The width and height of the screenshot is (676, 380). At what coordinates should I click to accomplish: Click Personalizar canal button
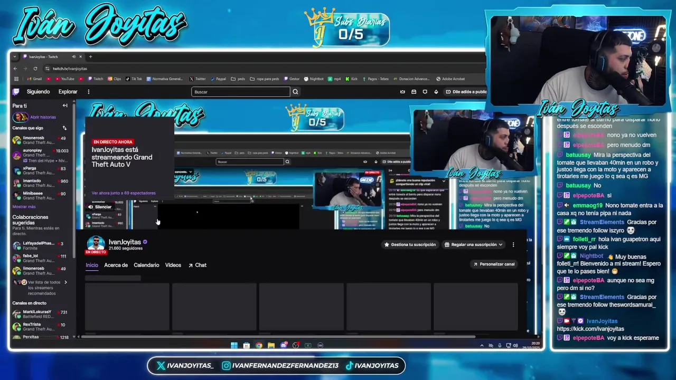(494, 264)
